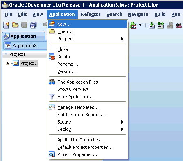Select the Secure menu entry
This screenshot has width=183, height=161.
[87, 122]
